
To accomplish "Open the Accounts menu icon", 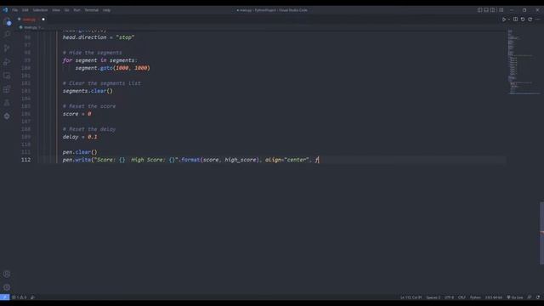I will pos(7,274).
